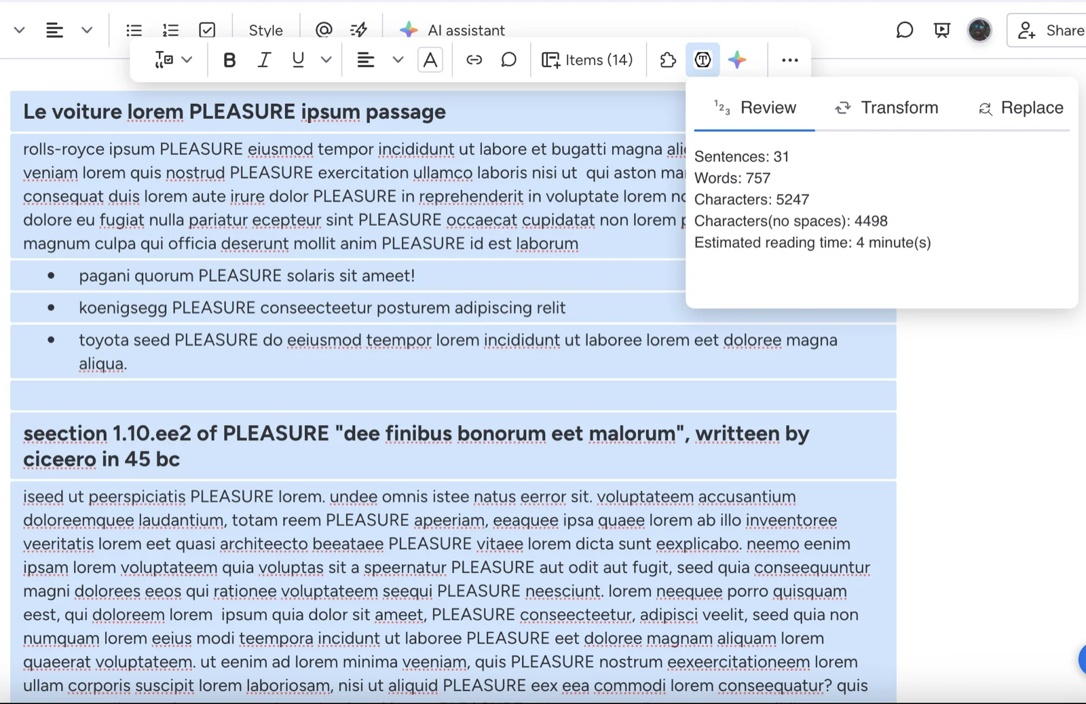This screenshot has width=1086, height=704.
Task: Click the text type icon in floating toolbar
Action: point(164,60)
